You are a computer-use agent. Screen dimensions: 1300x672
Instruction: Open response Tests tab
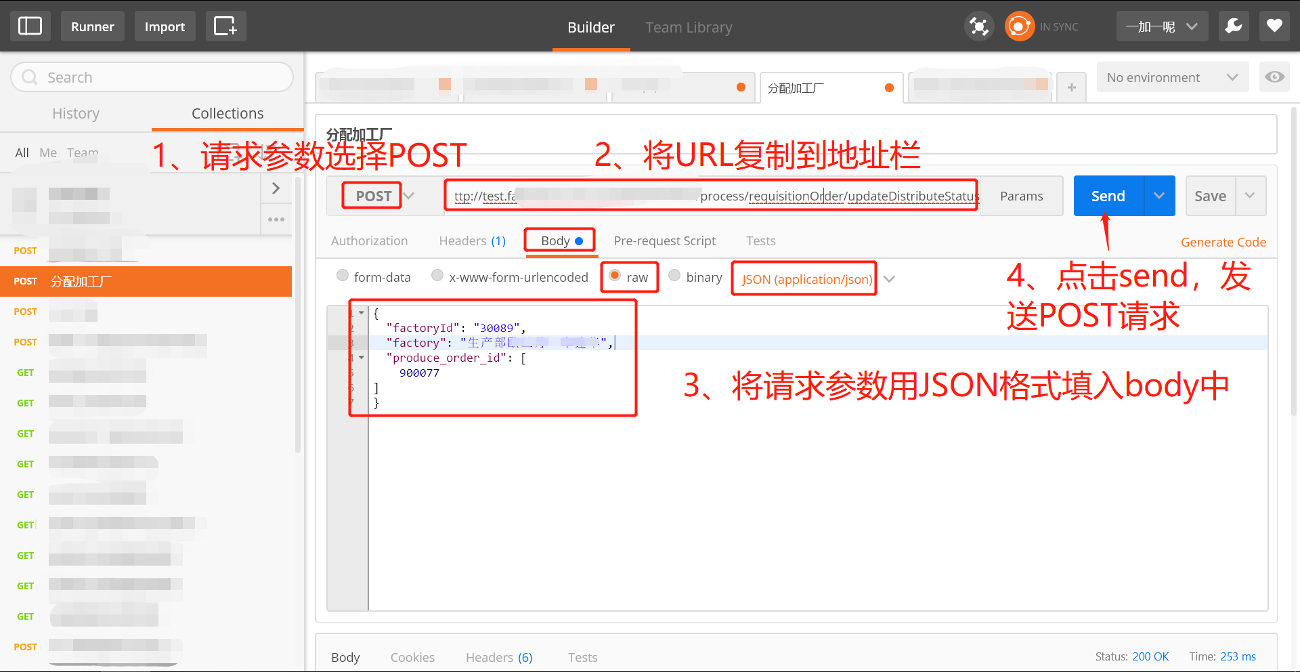pos(582,657)
